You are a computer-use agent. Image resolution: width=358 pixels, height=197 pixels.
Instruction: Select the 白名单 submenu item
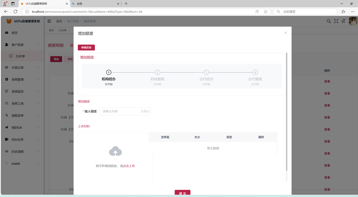pos(20,56)
